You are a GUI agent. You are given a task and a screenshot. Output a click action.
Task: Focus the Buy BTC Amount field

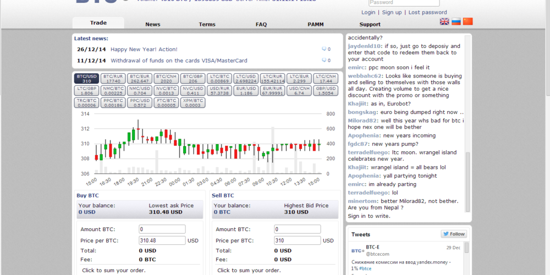tap(162, 229)
